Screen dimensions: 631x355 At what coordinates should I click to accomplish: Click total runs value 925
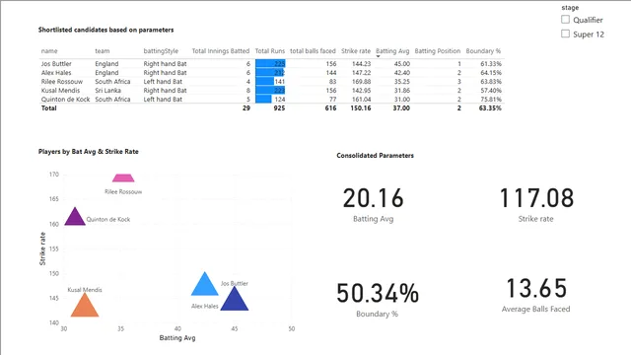click(x=279, y=107)
